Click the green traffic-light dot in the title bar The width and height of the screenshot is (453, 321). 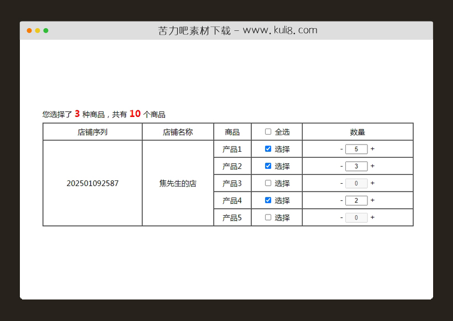point(45,31)
